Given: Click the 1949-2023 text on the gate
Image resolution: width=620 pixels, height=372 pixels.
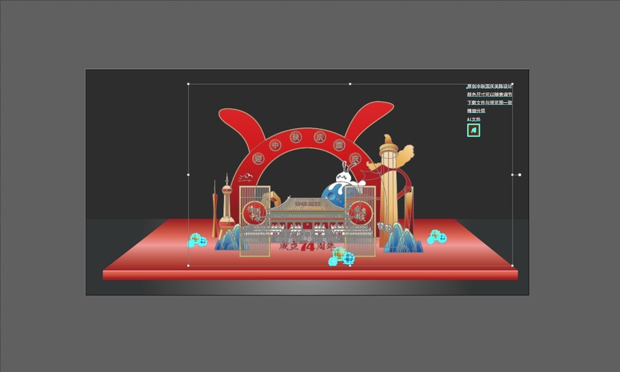Looking at the screenshot, I should pyautogui.click(x=308, y=203).
